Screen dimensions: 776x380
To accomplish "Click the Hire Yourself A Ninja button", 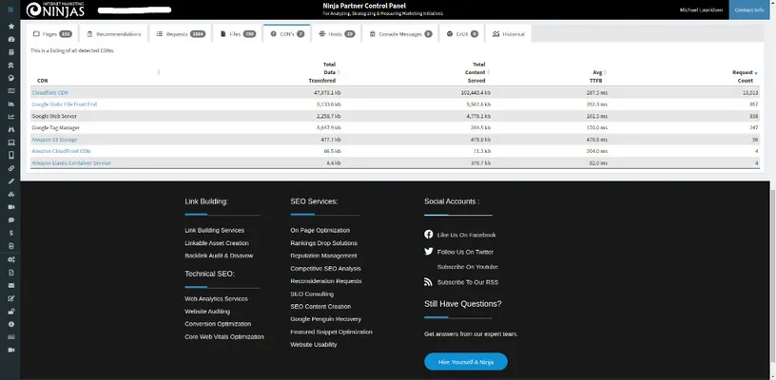I will [465, 362].
